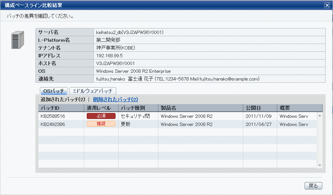Screen dimensions: 333x195
Task: Switch to the OSパッチ tab
Action: pyautogui.click(x=54, y=91)
